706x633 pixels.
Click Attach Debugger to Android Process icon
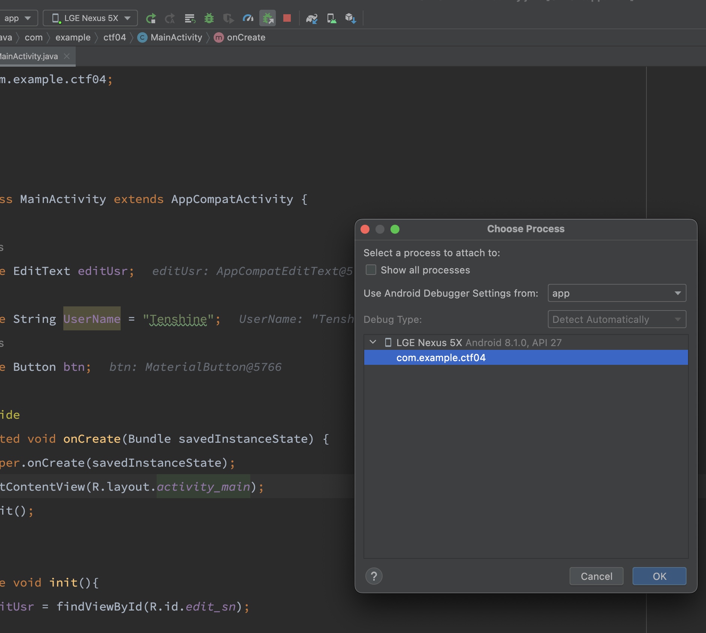click(268, 18)
